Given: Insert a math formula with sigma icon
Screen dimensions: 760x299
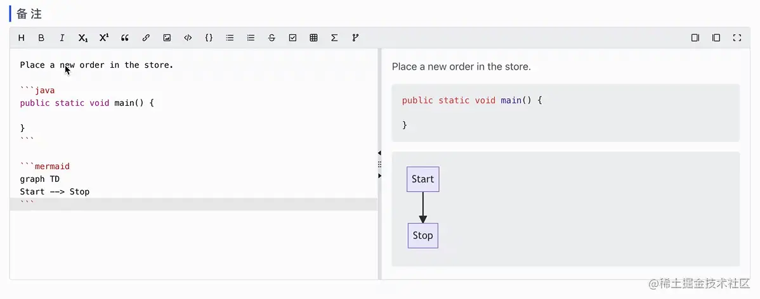Looking at the screenshot, I should point(334,38).
